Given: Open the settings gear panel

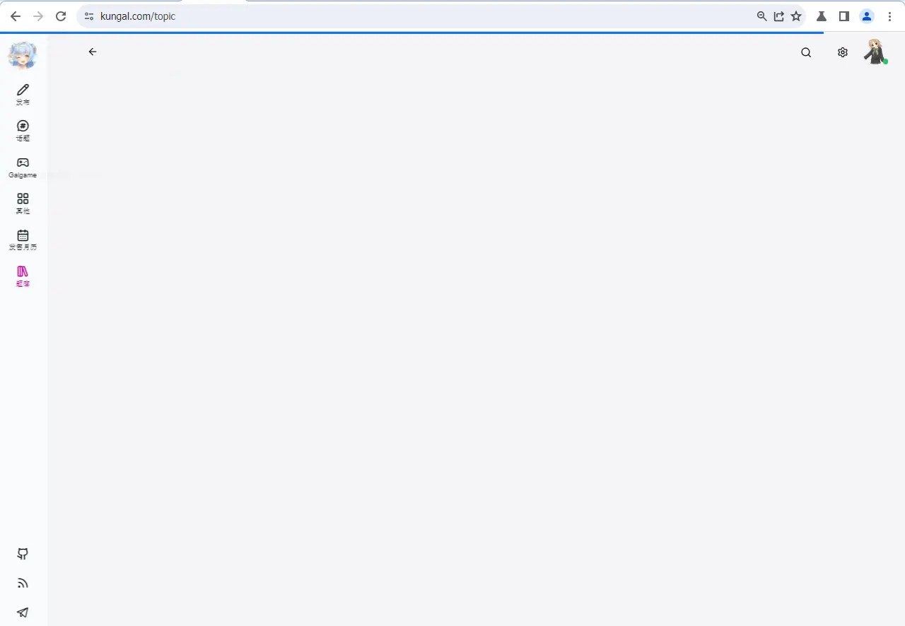Looking at the screenshot, I should tap(842, 52).
